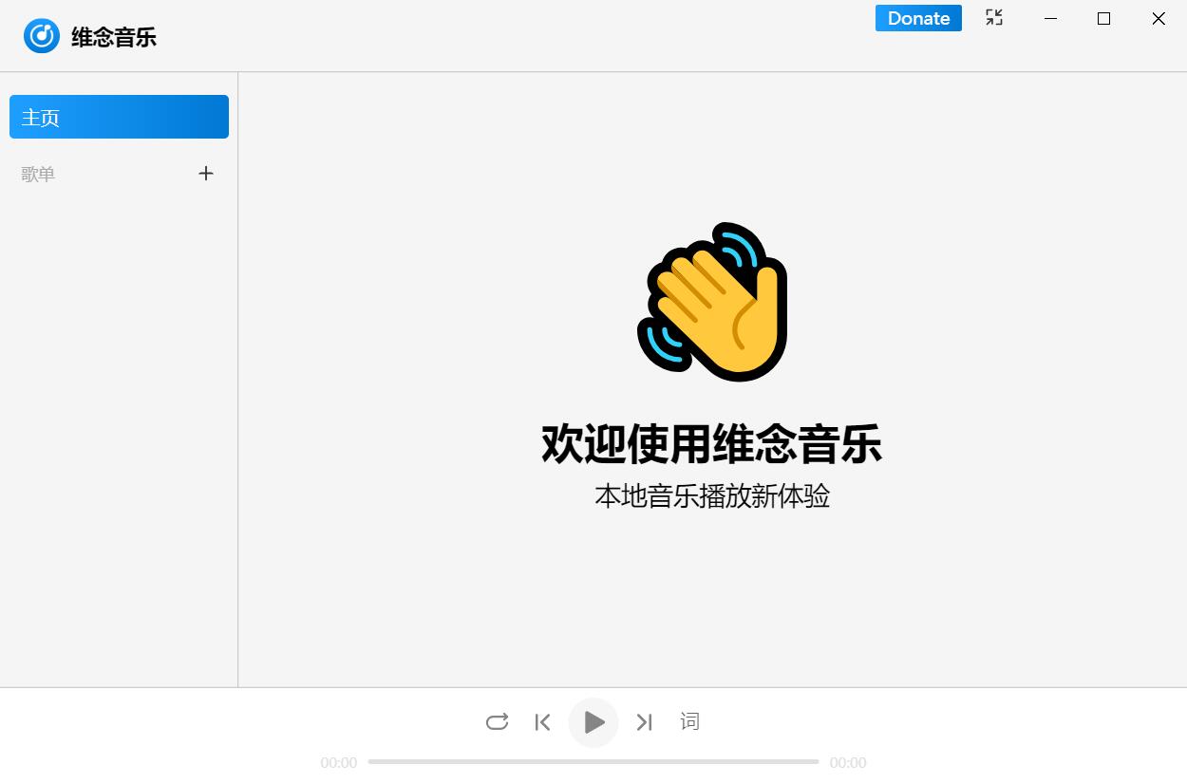Image resolution: width=1187 pixels, height=783 pixels.
Task: Skip to the next track
Action: pos(645,722)
